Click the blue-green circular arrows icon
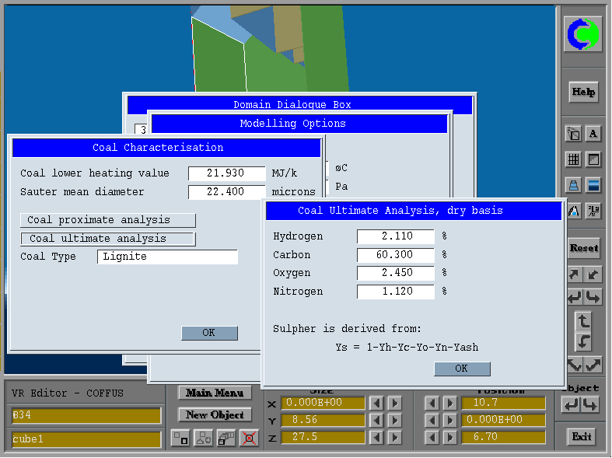Image resolution: width=612 pixels, height=458 pixels. coord(582,36)
